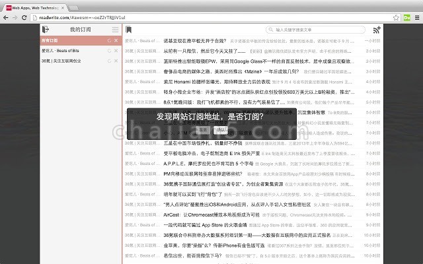
Task: Open a new browser tab
Action: 74,8
